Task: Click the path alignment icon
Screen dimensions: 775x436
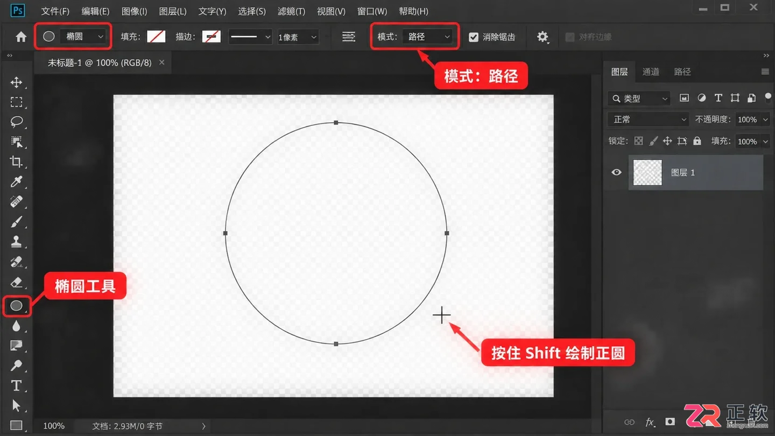Action: 349,37
